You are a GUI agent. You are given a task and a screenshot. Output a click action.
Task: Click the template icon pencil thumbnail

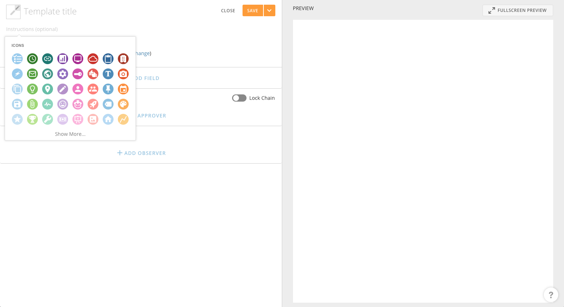[x=13, y=12]
